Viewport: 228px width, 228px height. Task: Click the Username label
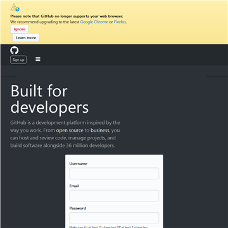79,163
